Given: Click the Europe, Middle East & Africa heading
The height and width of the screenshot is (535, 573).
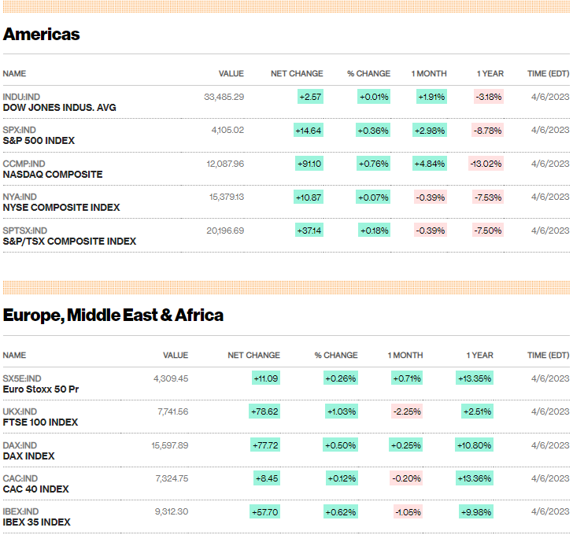Looking at the screenshot, I should pos(113,315).
